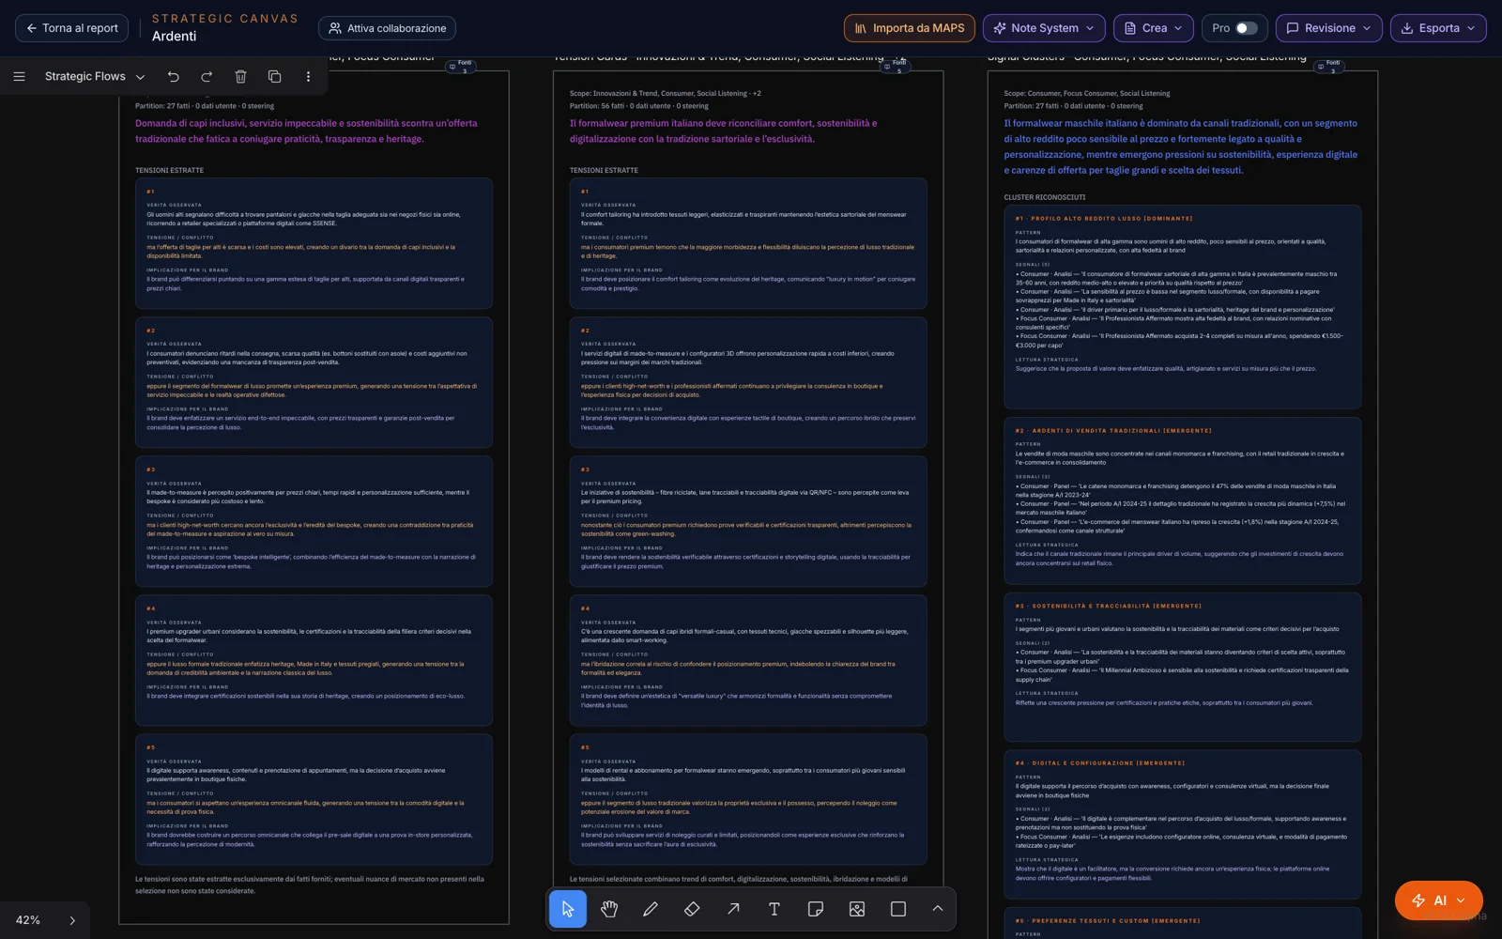The height and width of the screenshot is (939, 1502).
Task: Open the Esporta dropdown
Action: [x=1438, y=28]
